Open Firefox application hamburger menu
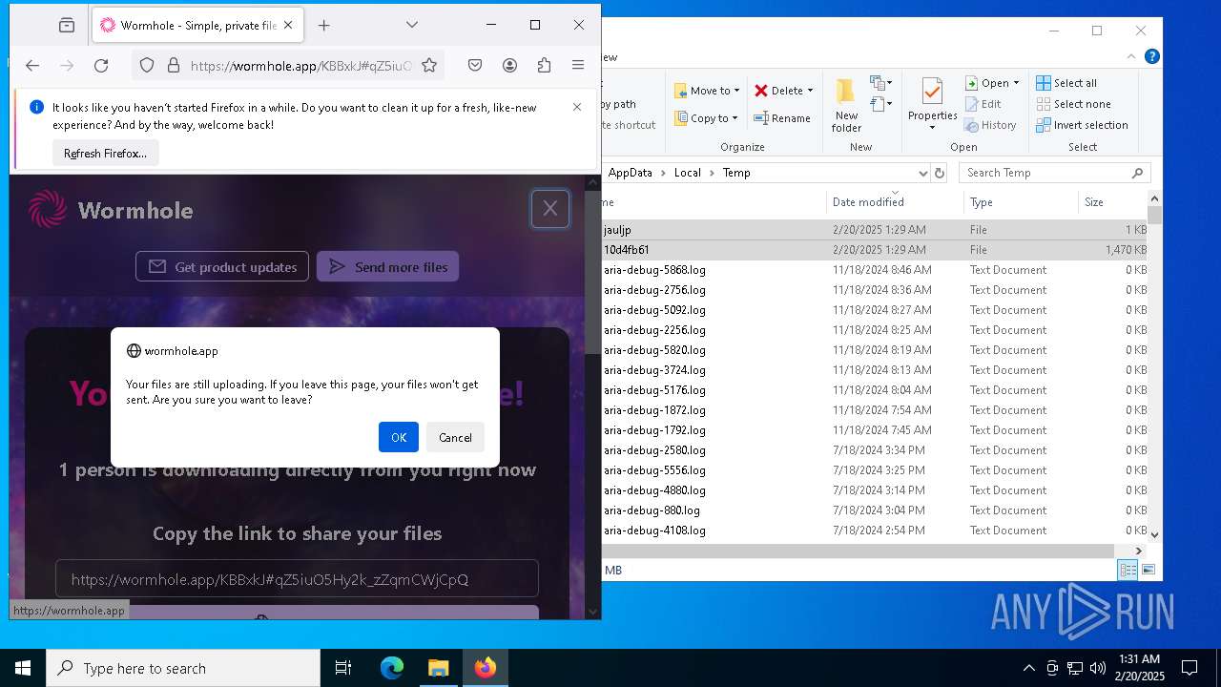 (578, 65)
